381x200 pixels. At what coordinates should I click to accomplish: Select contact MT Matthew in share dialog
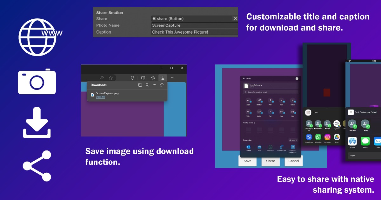259,102
